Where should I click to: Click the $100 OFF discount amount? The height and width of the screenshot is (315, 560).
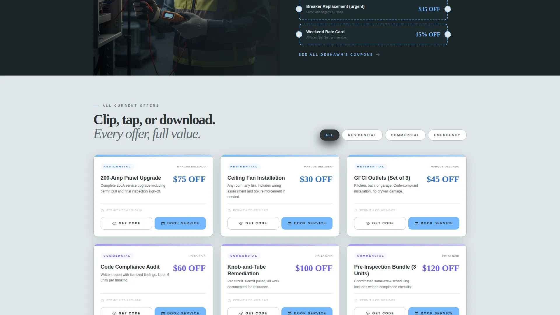pyautogui.click(x=314, y=268)
